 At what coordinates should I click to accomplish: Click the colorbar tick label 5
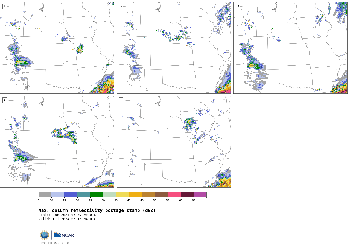tap(39, 201)
